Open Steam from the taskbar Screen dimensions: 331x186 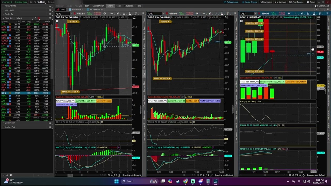178,181
